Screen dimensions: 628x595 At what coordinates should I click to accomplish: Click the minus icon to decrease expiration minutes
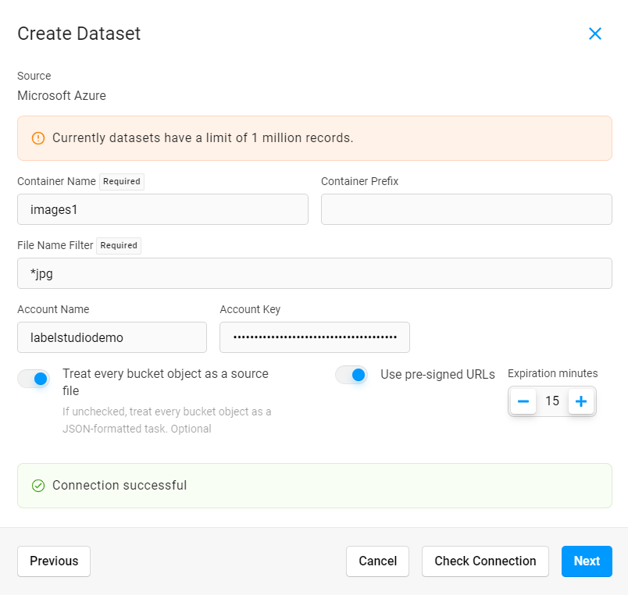(523, 401)
